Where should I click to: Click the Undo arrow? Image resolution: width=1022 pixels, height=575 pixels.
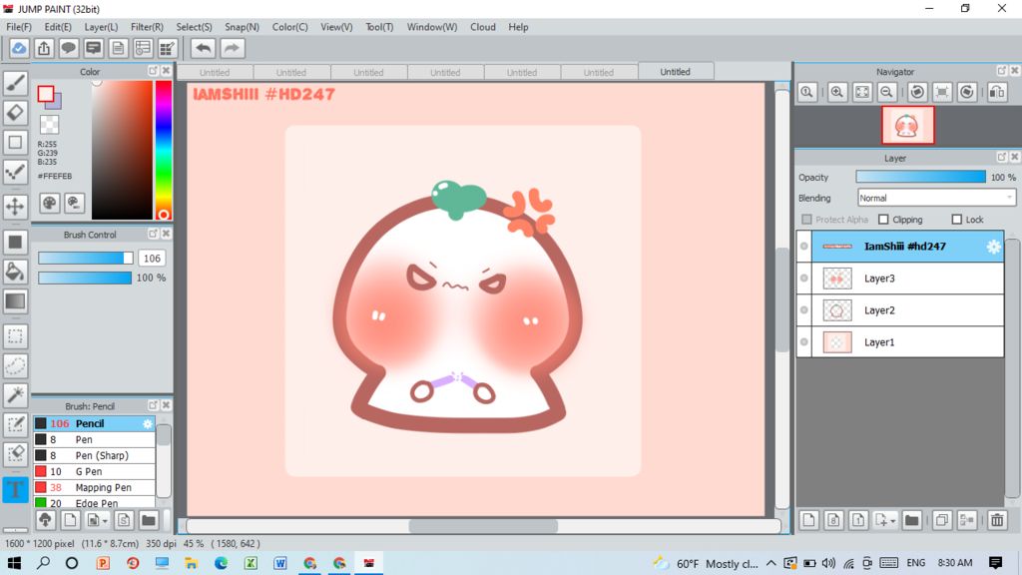(x=204, y=48)
